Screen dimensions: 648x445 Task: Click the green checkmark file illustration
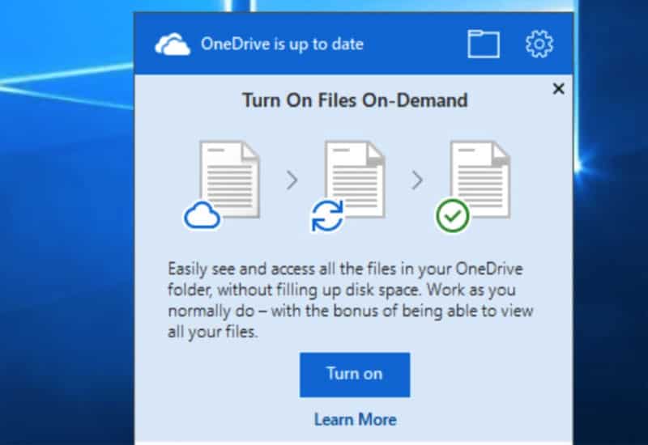pos(473,186)
